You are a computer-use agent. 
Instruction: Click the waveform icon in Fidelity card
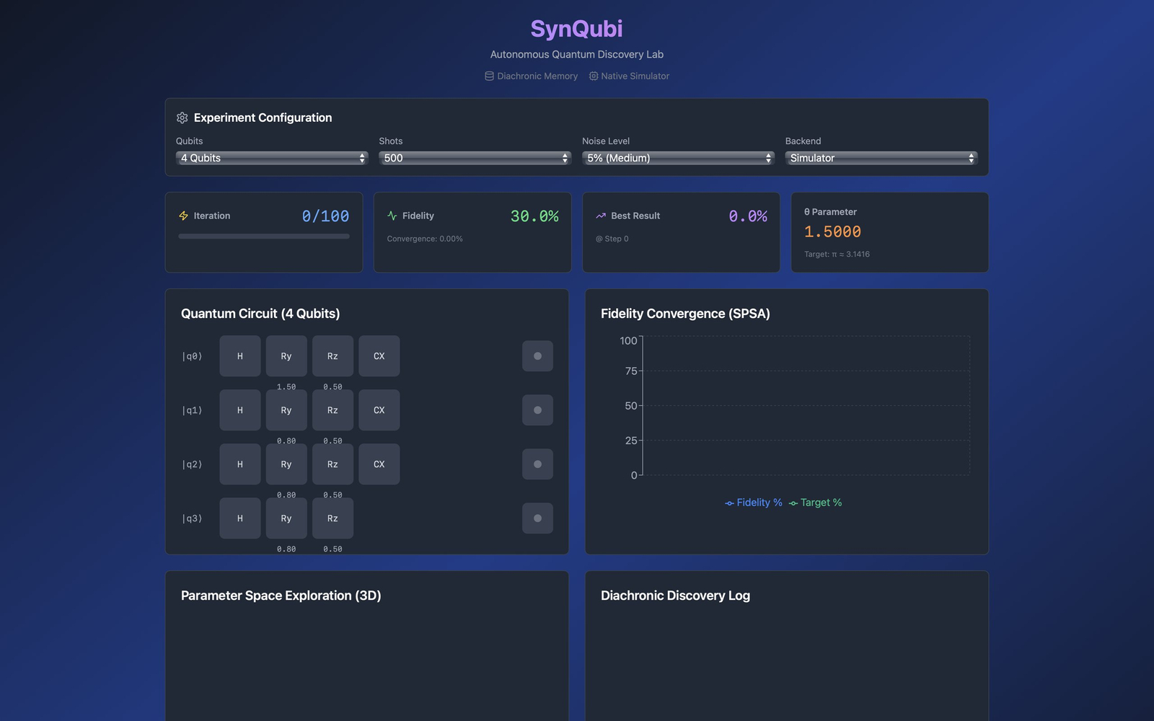(x=392, y=215)
